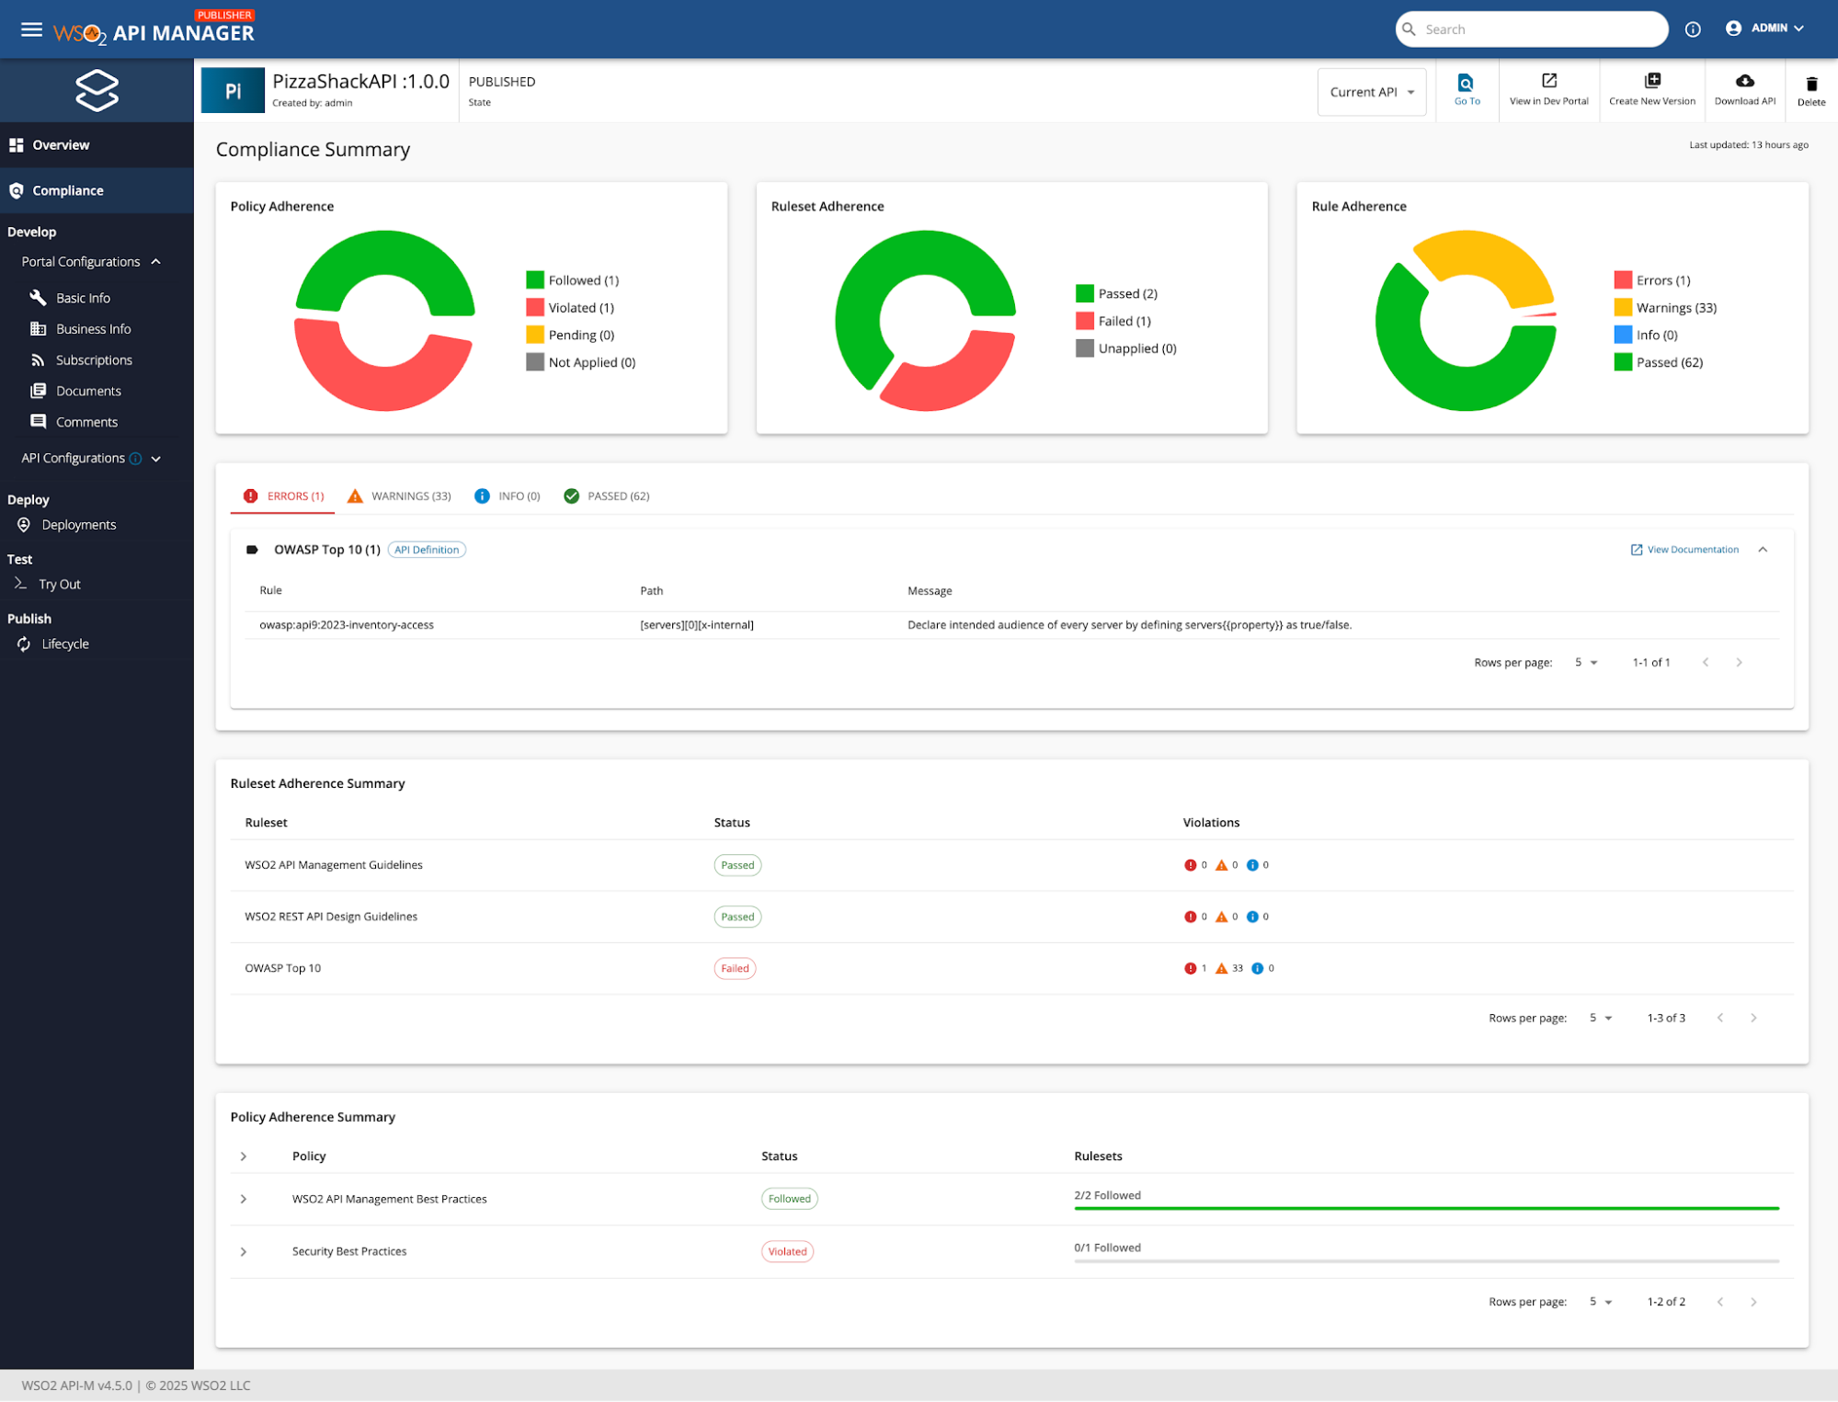Open Deployments in the sidebar
Image resolution: width=1838 pixels, height=1402 pixels.
78,525
